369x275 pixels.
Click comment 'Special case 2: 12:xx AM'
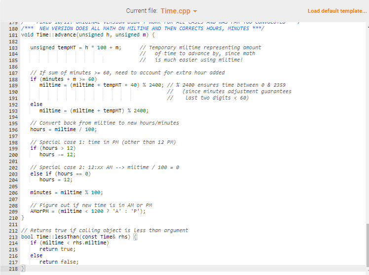(x=105, y=168)
